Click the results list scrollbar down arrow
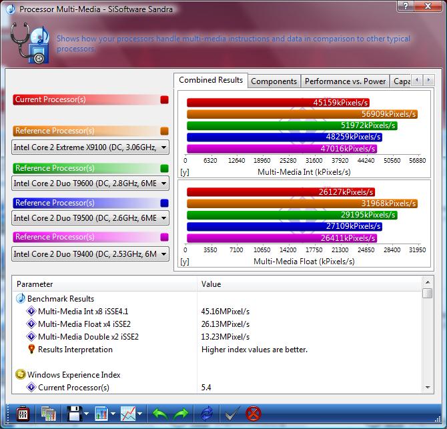Screen dimensions: 447x429 pos(428,387)
